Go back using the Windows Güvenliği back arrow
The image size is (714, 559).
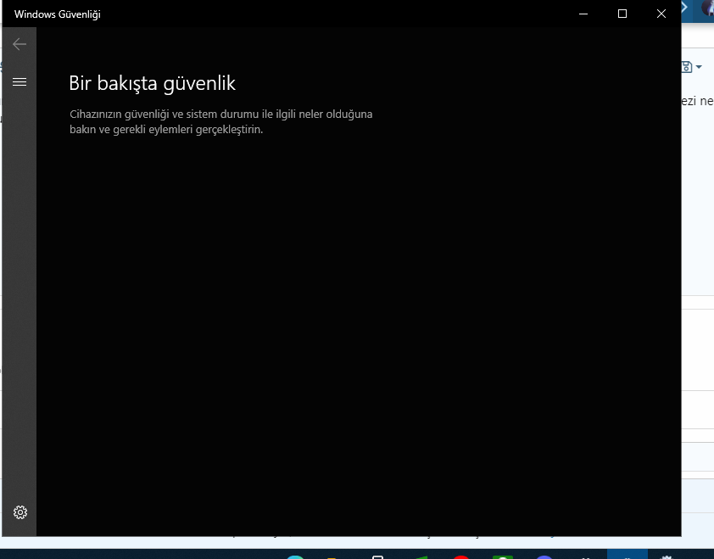point(20,44)
